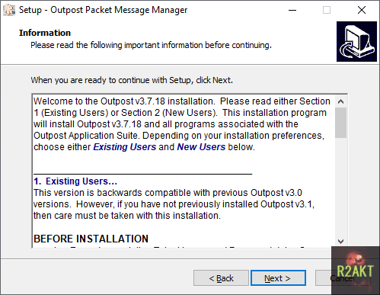
Task: Go back with the Back button
Action: point(221,278)
